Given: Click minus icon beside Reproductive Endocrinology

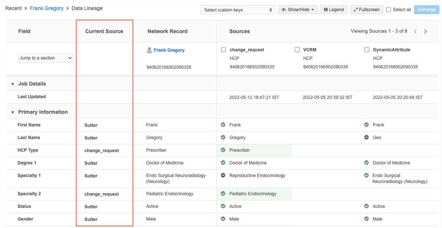Looking at the screenshot, I should [223, 175].
